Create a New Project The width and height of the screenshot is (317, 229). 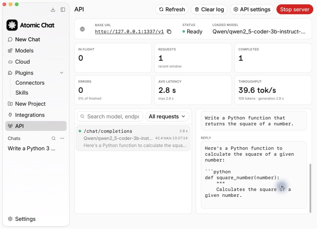click(36, 104)
